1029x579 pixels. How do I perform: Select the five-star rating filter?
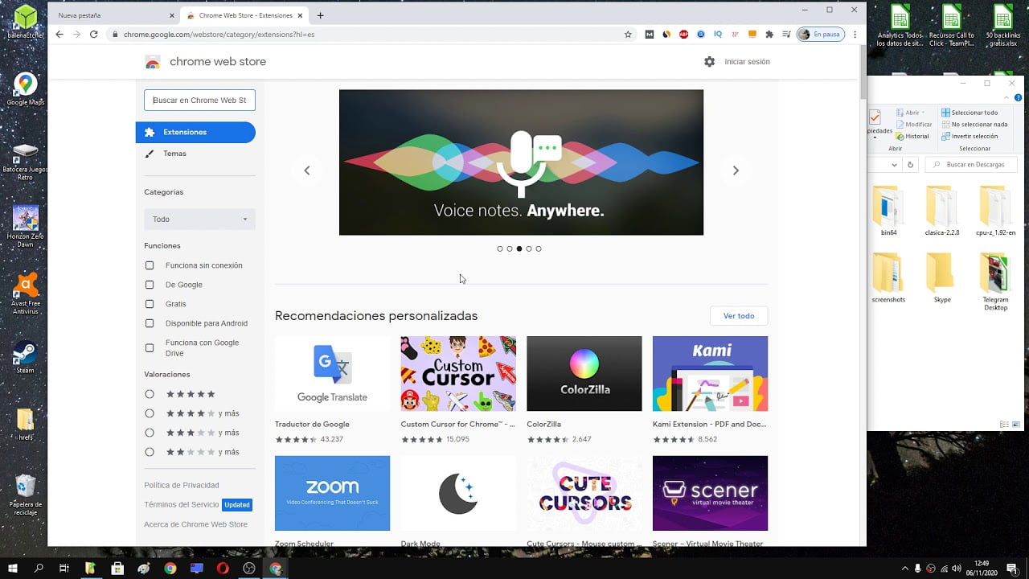pos(149,394)
